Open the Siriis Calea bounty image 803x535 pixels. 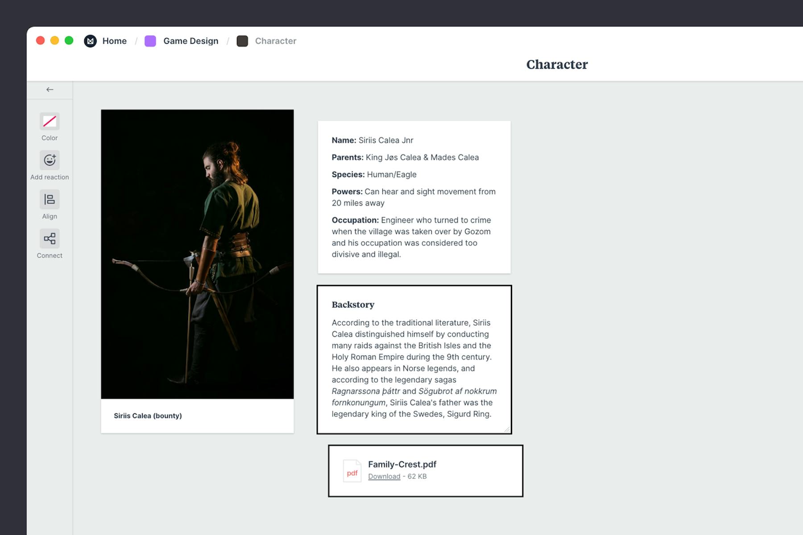[x=197, y=254]
